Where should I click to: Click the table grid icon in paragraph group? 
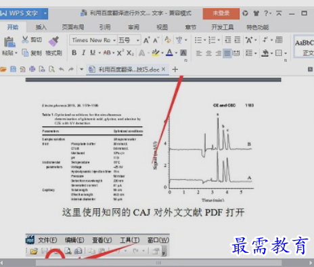click(x=279, y=40)
